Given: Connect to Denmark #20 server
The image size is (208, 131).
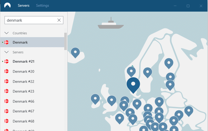Looking at the screenshot, I should tap(32, 71).
